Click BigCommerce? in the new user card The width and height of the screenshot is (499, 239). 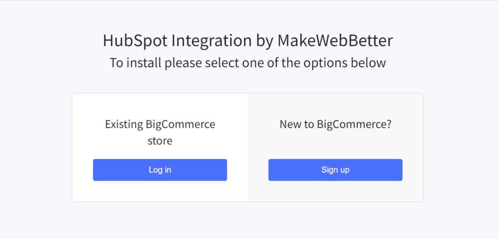pyautogui.click(x=354, y=124)
